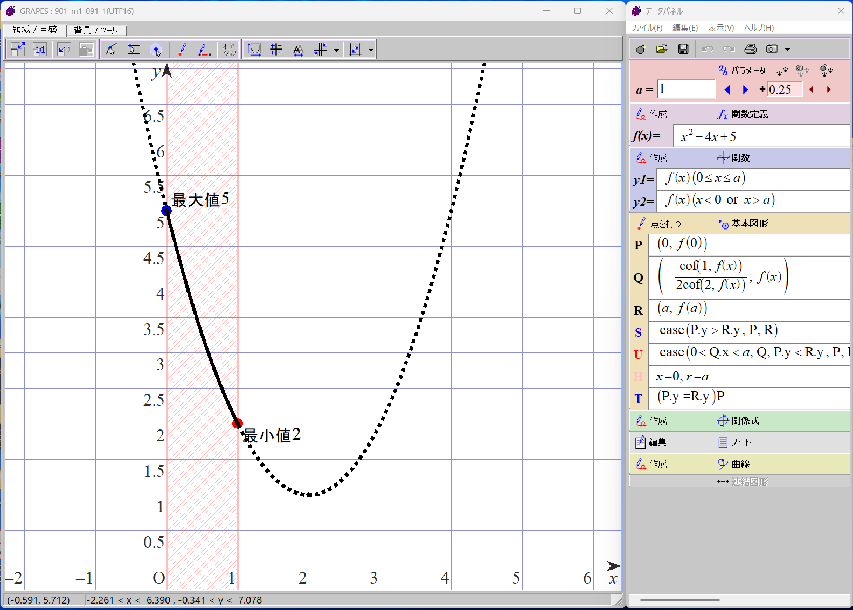Open dropdown at far right of graph toolbar
Viewport: 853px width, 610px height.
(371, 50)
